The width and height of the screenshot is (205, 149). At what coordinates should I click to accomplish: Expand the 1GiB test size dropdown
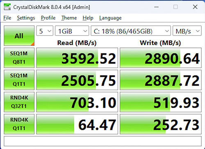pos(72,31)
